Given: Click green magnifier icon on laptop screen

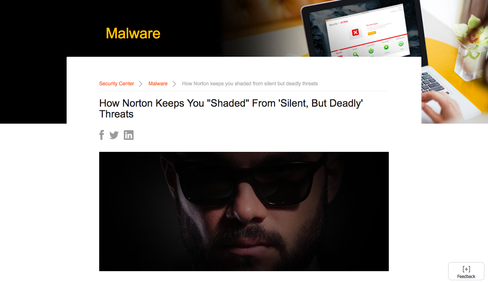Looking at the screenshot, I should click(x=356, y=54).
